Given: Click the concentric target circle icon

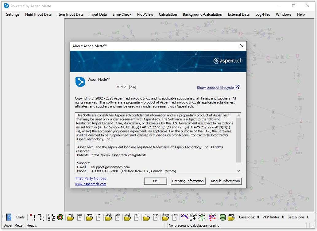Looking at the screenshot, I should 60,217.
